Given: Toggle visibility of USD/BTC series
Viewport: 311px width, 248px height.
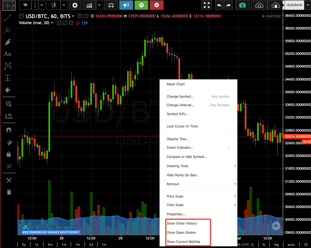Looking at the screenshot, I should (x=80, y=16).
